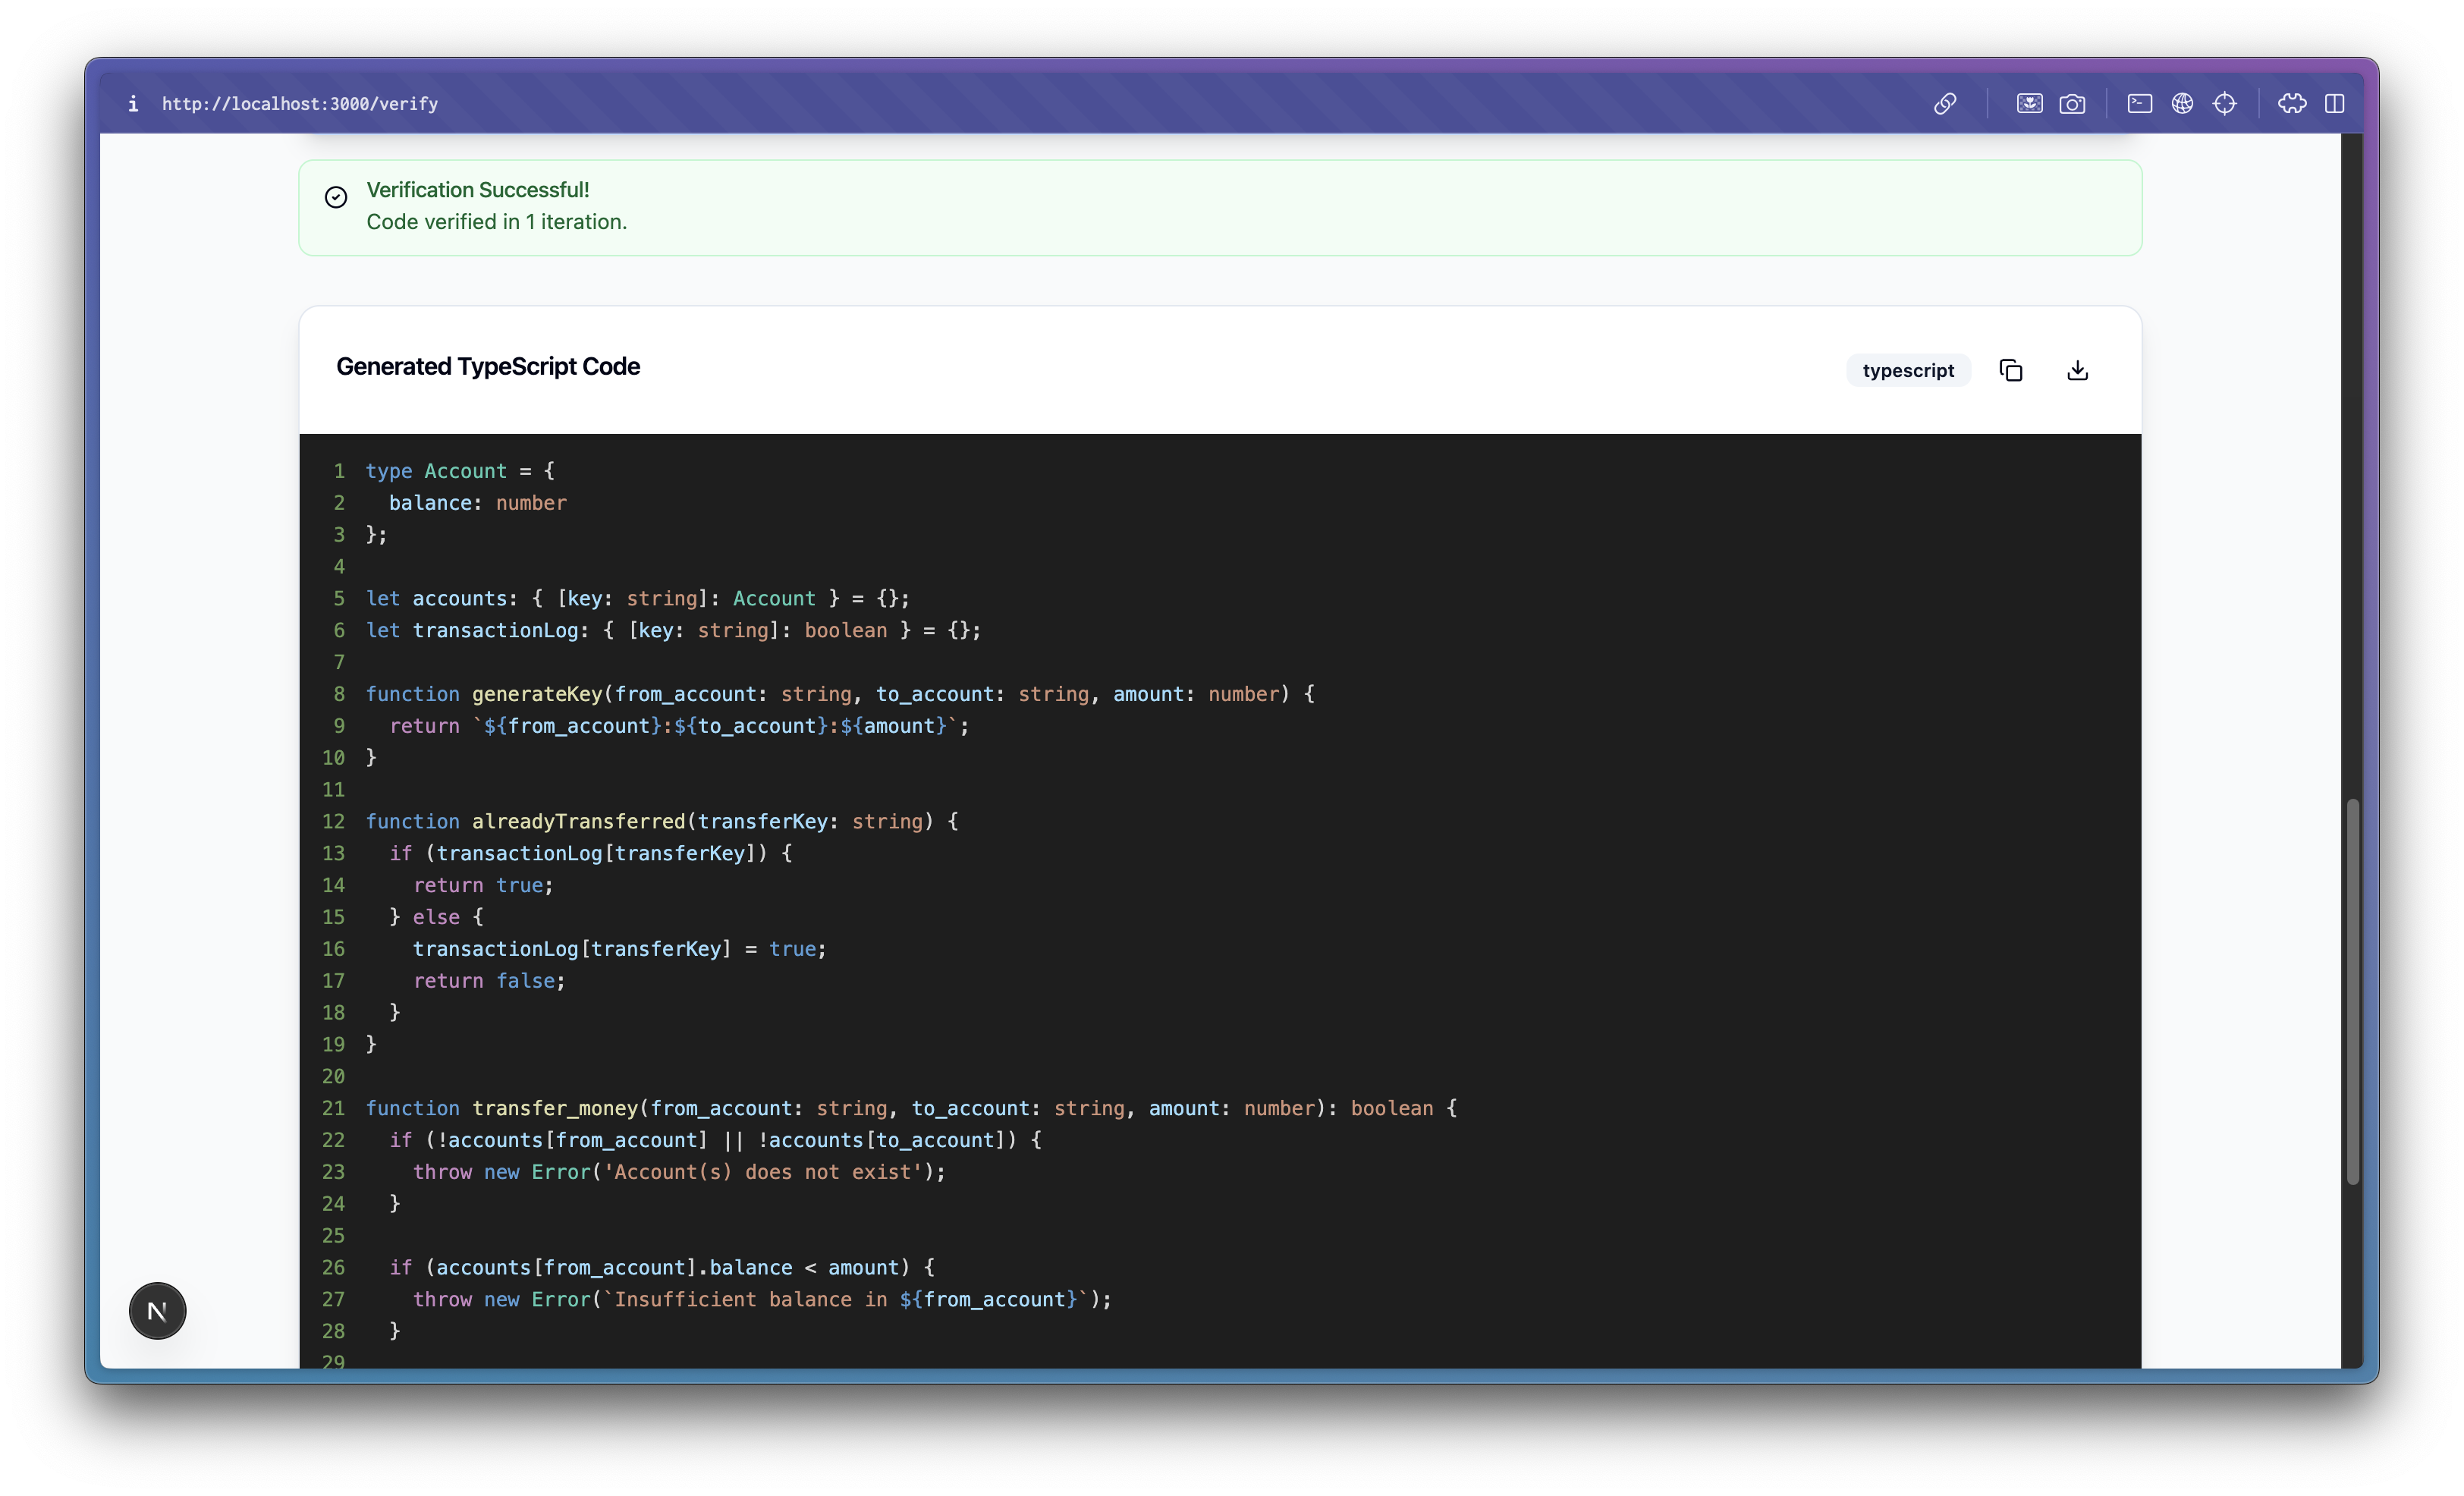This screenshot has width=2464, height=1496.
Task: Open the Next.js dev tools badge
Action: pos(157,1311)
